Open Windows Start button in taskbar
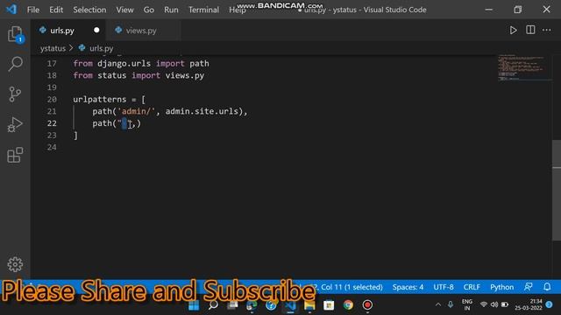Screen dimensions: 561x315 (x=194, y=305)
